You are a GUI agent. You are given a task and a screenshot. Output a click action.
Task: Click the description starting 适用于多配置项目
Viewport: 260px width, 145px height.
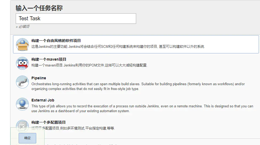[73, 128]
